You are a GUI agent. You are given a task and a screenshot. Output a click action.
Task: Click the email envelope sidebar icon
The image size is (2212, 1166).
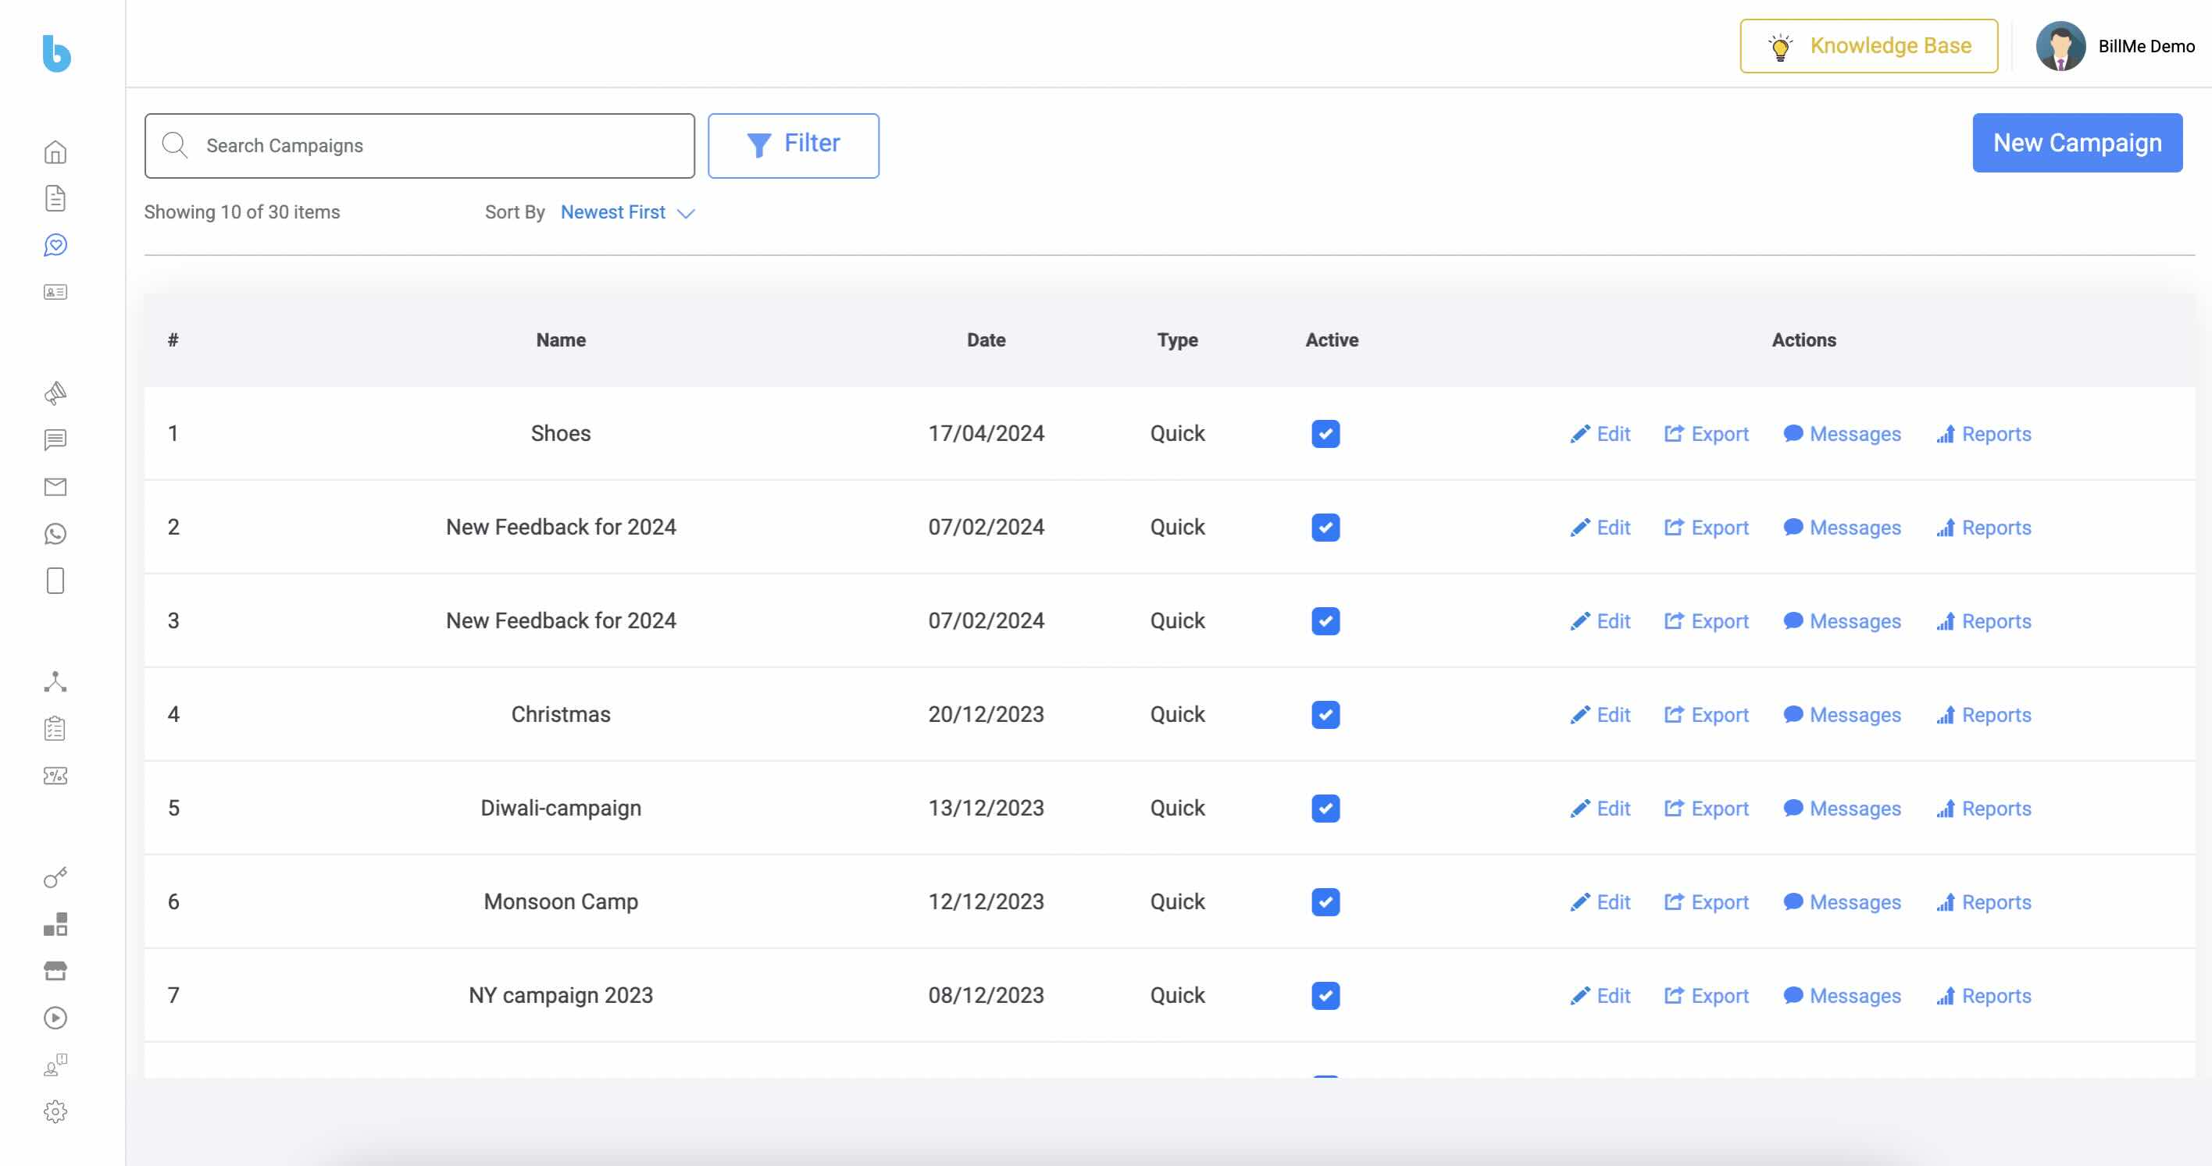coord(55,486)
